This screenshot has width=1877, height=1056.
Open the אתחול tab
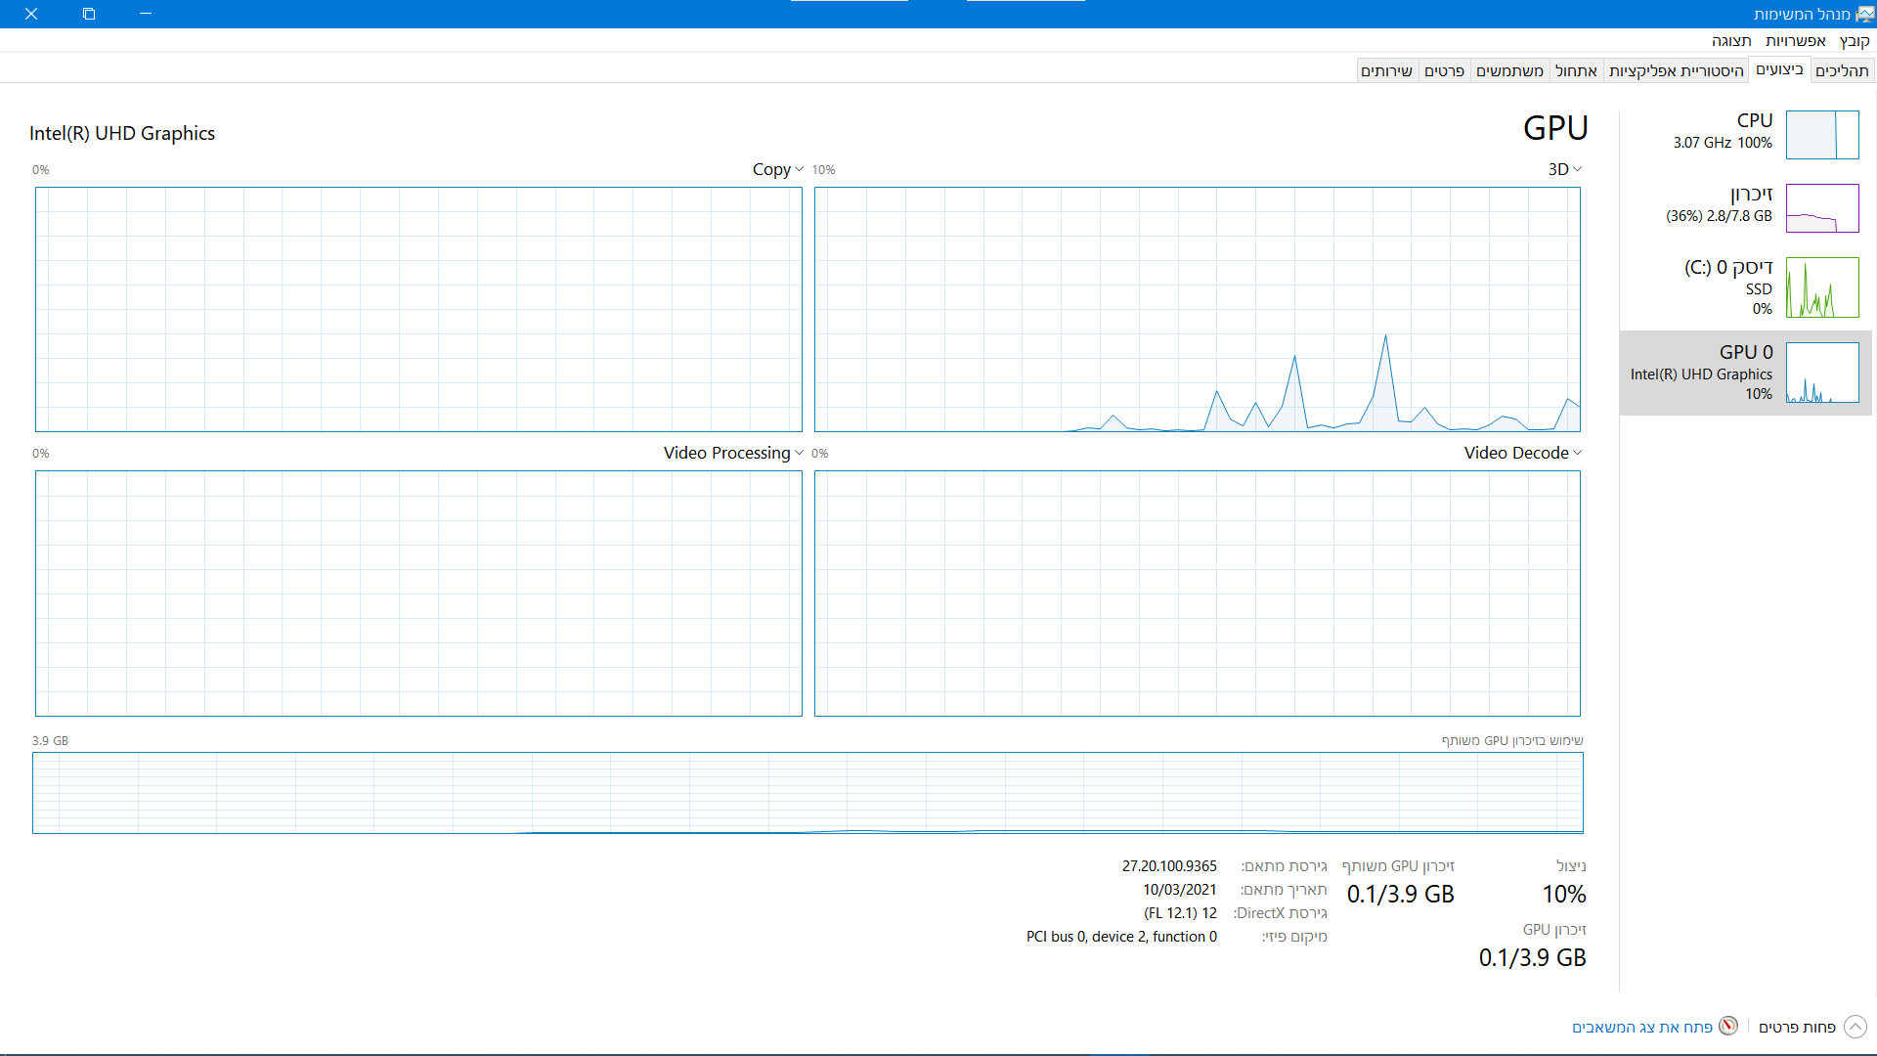click(x=1576, y=70)
